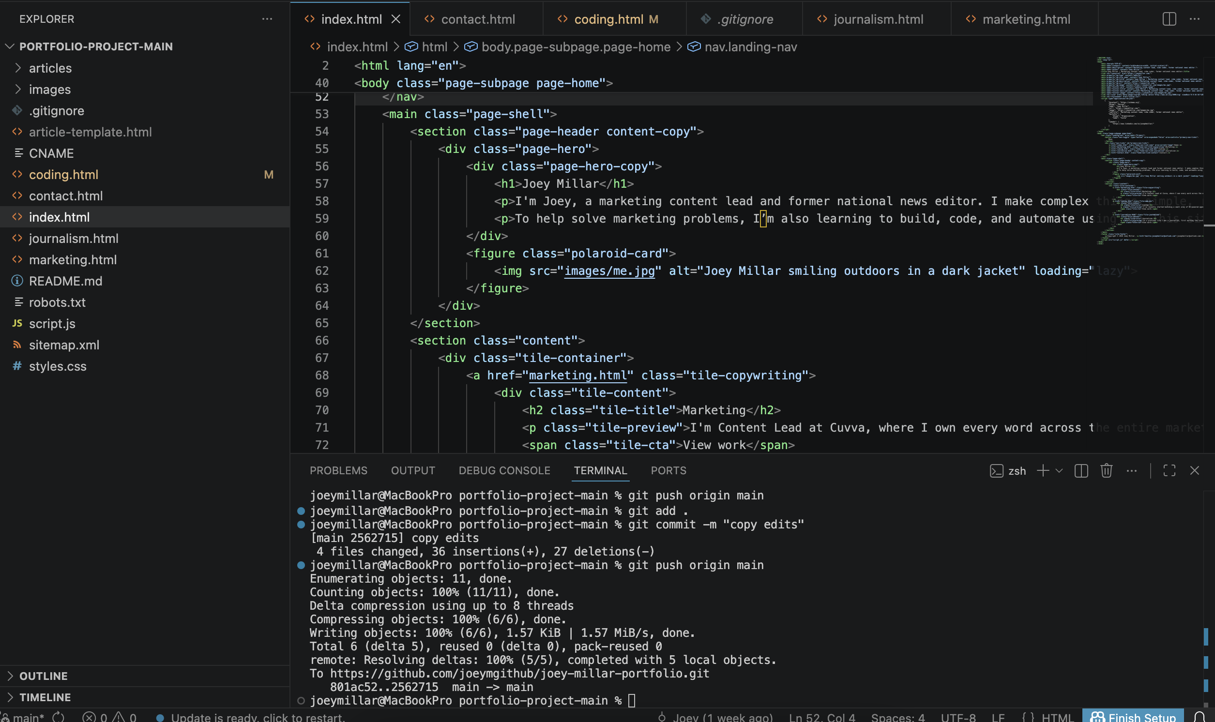Screen dimensions: 1215x722
Task: Change indentation via Spaces: 4
Action: click(x=898, y=717)
